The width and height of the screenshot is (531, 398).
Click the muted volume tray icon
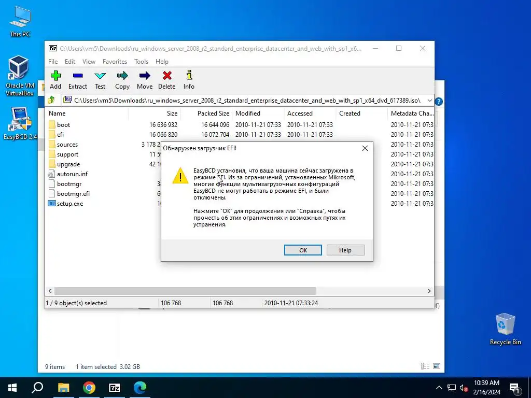click(464, 388)
